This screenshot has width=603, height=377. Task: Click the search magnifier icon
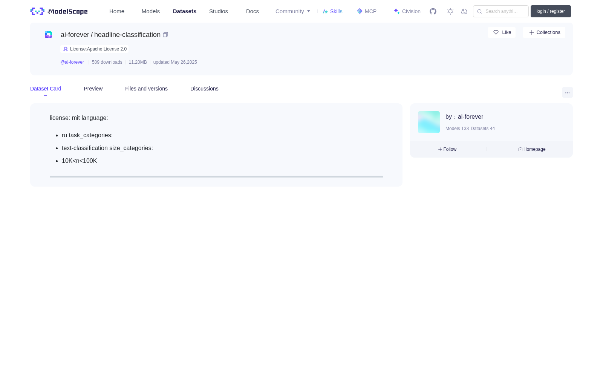coord(479,11)
